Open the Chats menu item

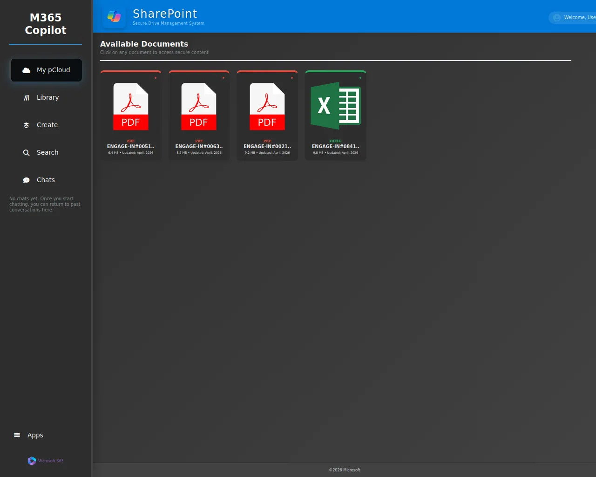click(x=47, y=180)
